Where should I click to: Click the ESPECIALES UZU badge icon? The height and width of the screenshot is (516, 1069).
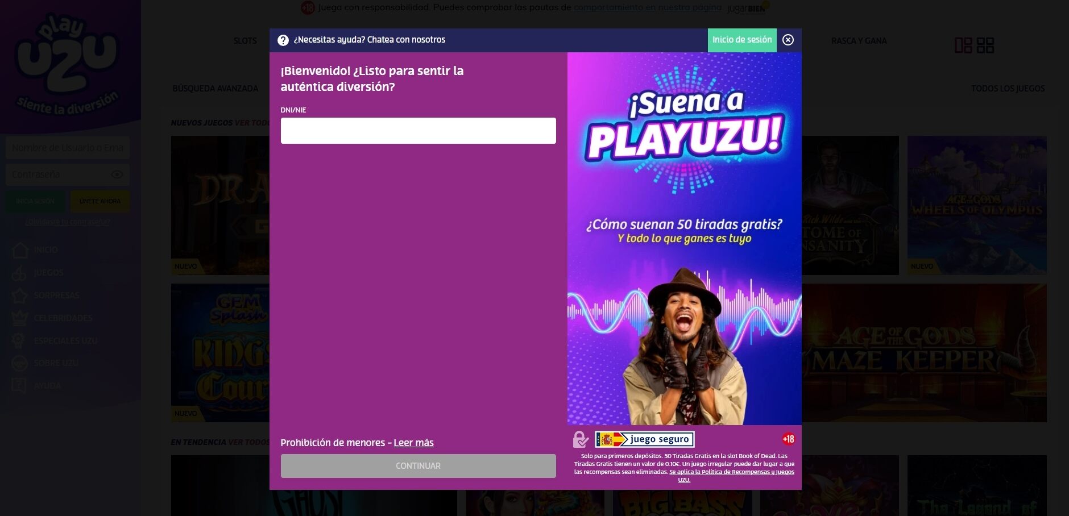(x=19, y=340)
